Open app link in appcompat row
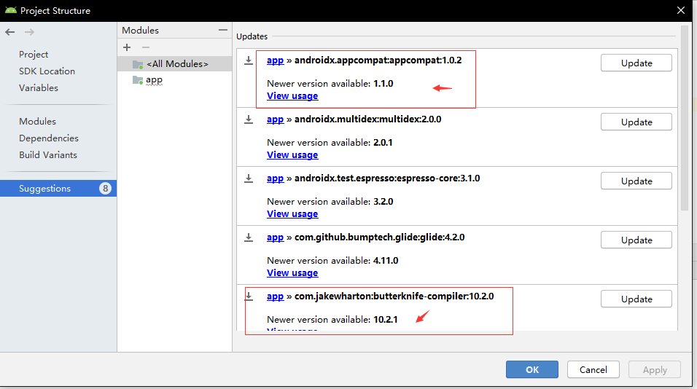This screenshot has height=389, width=697. coord(275,60)
